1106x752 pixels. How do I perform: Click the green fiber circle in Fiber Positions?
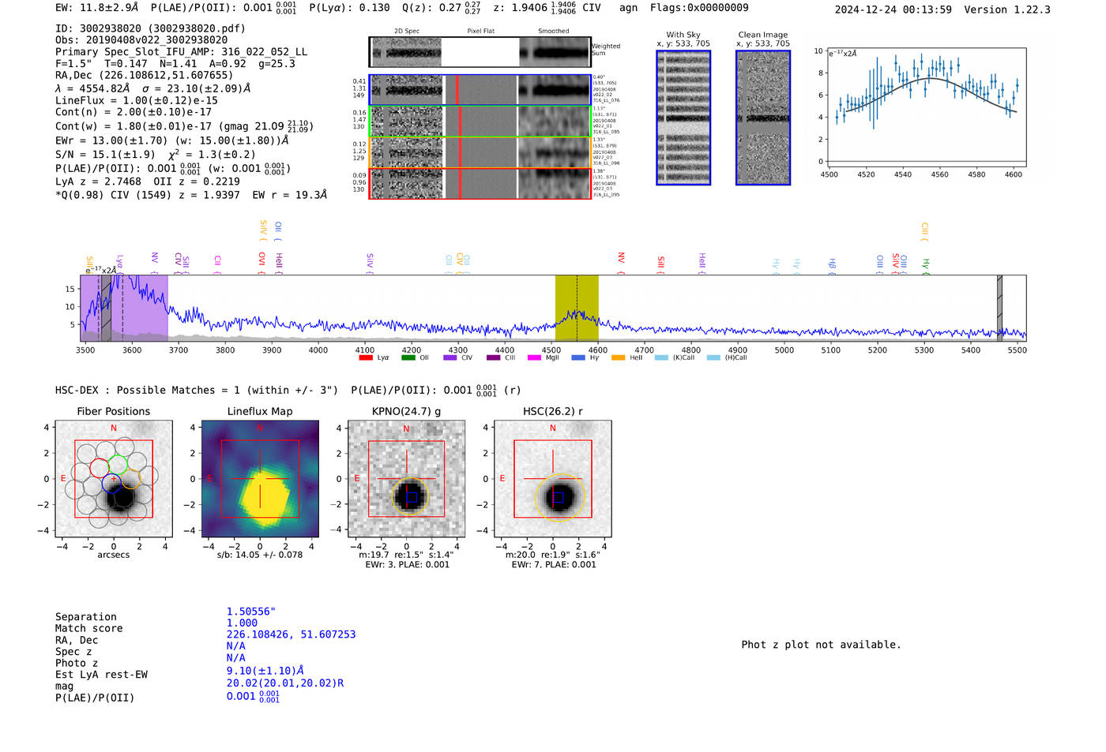(x=118, y=465)
